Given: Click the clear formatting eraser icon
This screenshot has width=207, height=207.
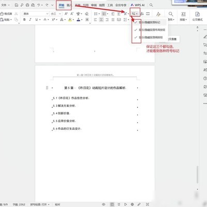Looking at the screenshot, I should (x=87, y=13).
